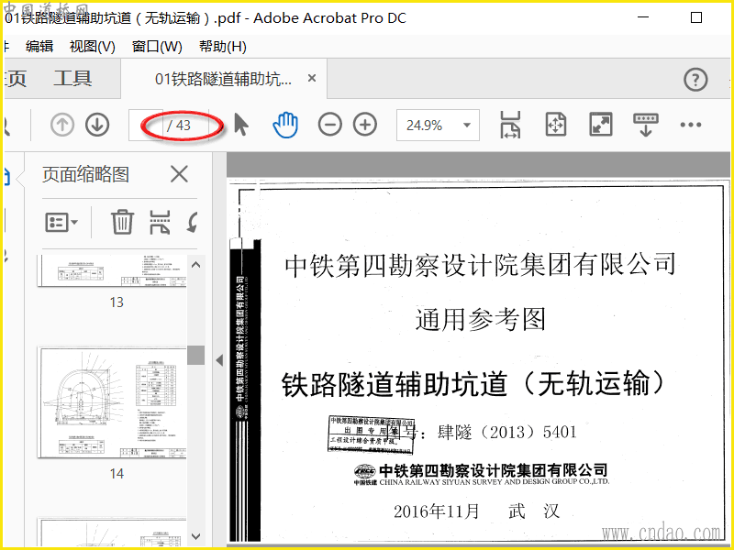
Task: Close the 页面缩略图 panel
Action: click(179, 174)
